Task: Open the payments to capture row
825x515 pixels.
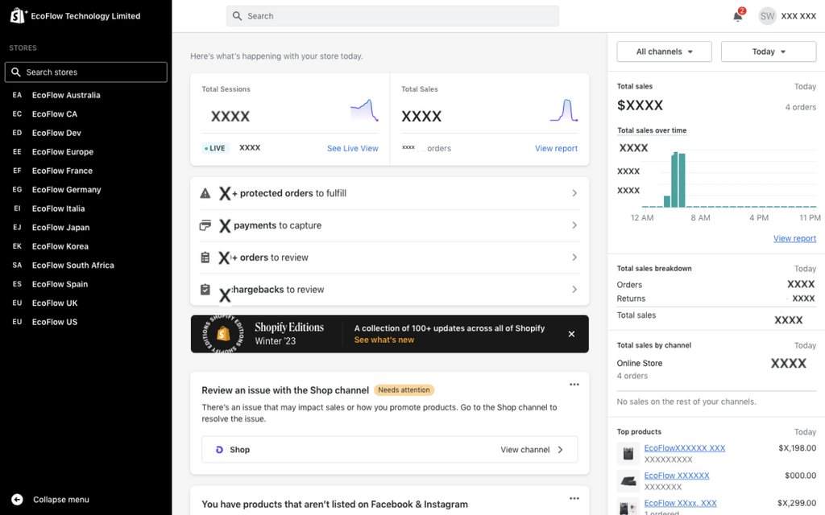Action: [389, 225]
